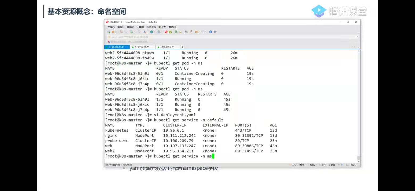
Task: Click the New Session toolbar icon
Action: pos(109,32)
